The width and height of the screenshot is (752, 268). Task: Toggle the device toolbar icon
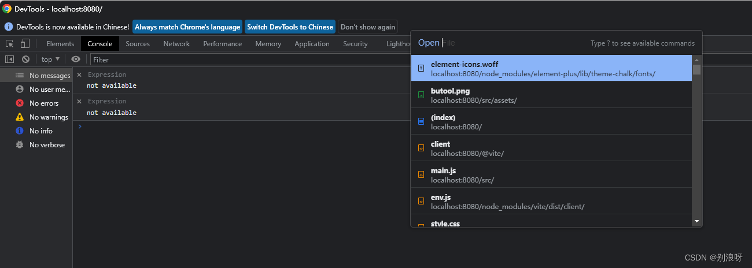tap(25, 44)
